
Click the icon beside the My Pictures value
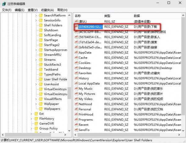pyautogui.click(x=76, y=94)
